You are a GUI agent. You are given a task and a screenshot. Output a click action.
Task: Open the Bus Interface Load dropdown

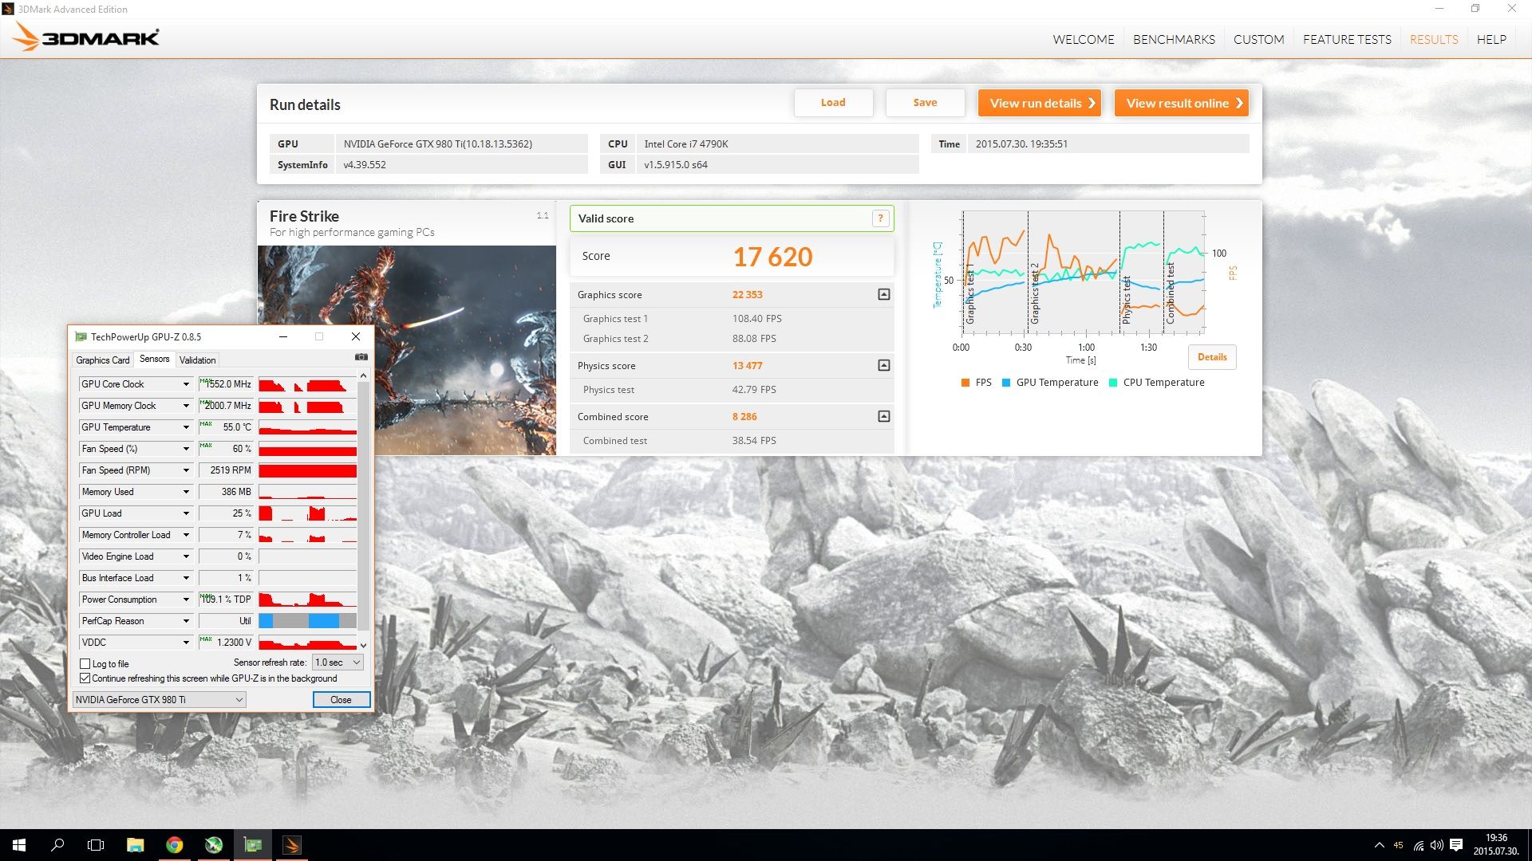pyautogui.click(x=186, y=578)
